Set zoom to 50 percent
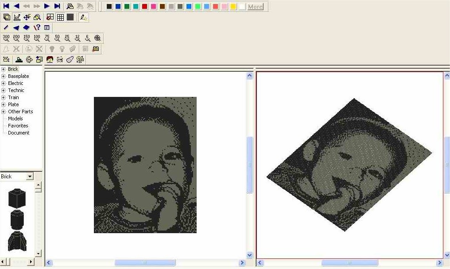The width and height of the screenshot is (450, 269). click(x=57, y=38)
